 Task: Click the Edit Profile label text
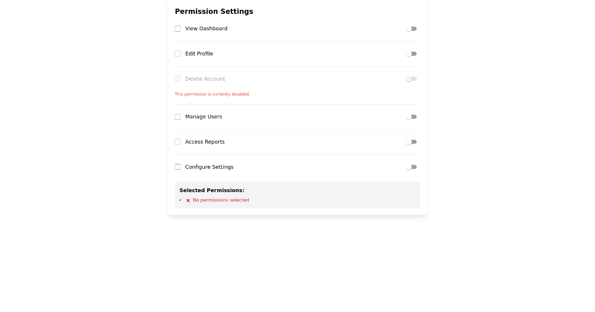199,53
